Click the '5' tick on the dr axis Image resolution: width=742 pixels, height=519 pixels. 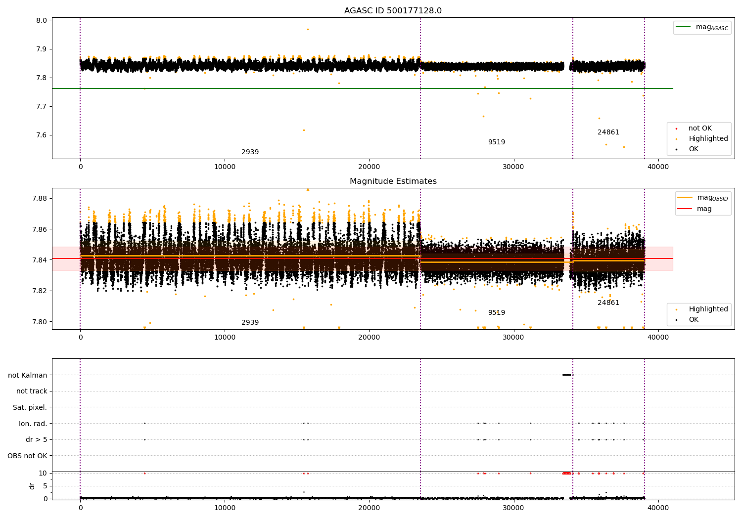(45, 486)
